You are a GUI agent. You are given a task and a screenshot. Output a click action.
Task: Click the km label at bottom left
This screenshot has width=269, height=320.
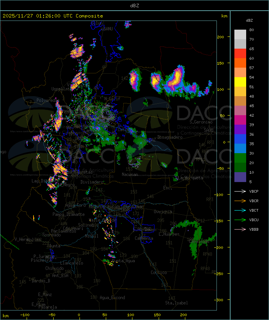coord(5,316)
